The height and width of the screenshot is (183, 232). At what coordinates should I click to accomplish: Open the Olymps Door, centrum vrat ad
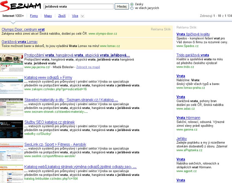[23, 29]
